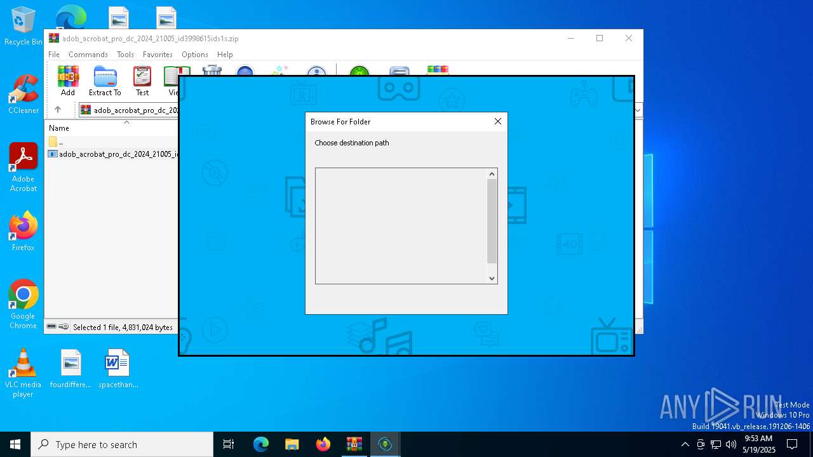Select the Microsoft Edge desktop shortcut
813x457 pixels.
coord(71,17)
